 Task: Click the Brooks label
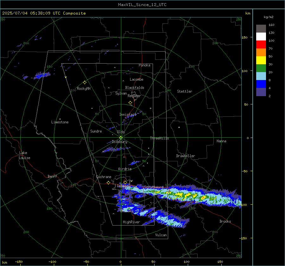225,221
